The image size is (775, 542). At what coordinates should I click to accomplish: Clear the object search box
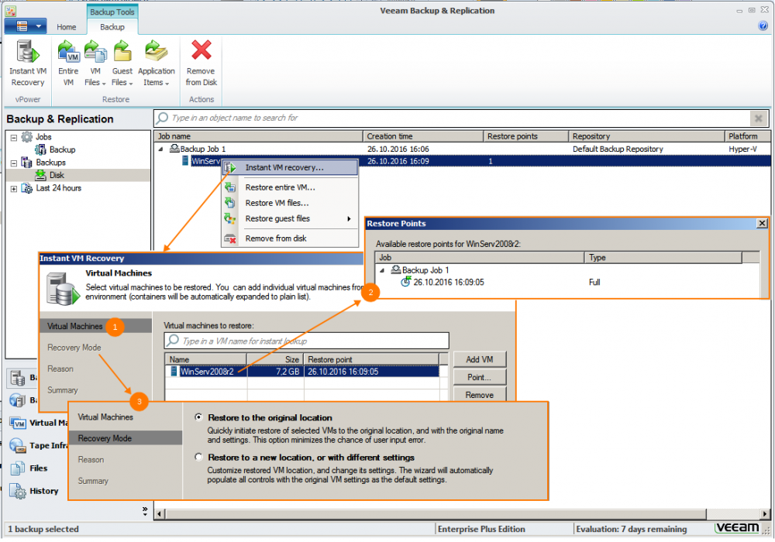(x=758, y=118)
